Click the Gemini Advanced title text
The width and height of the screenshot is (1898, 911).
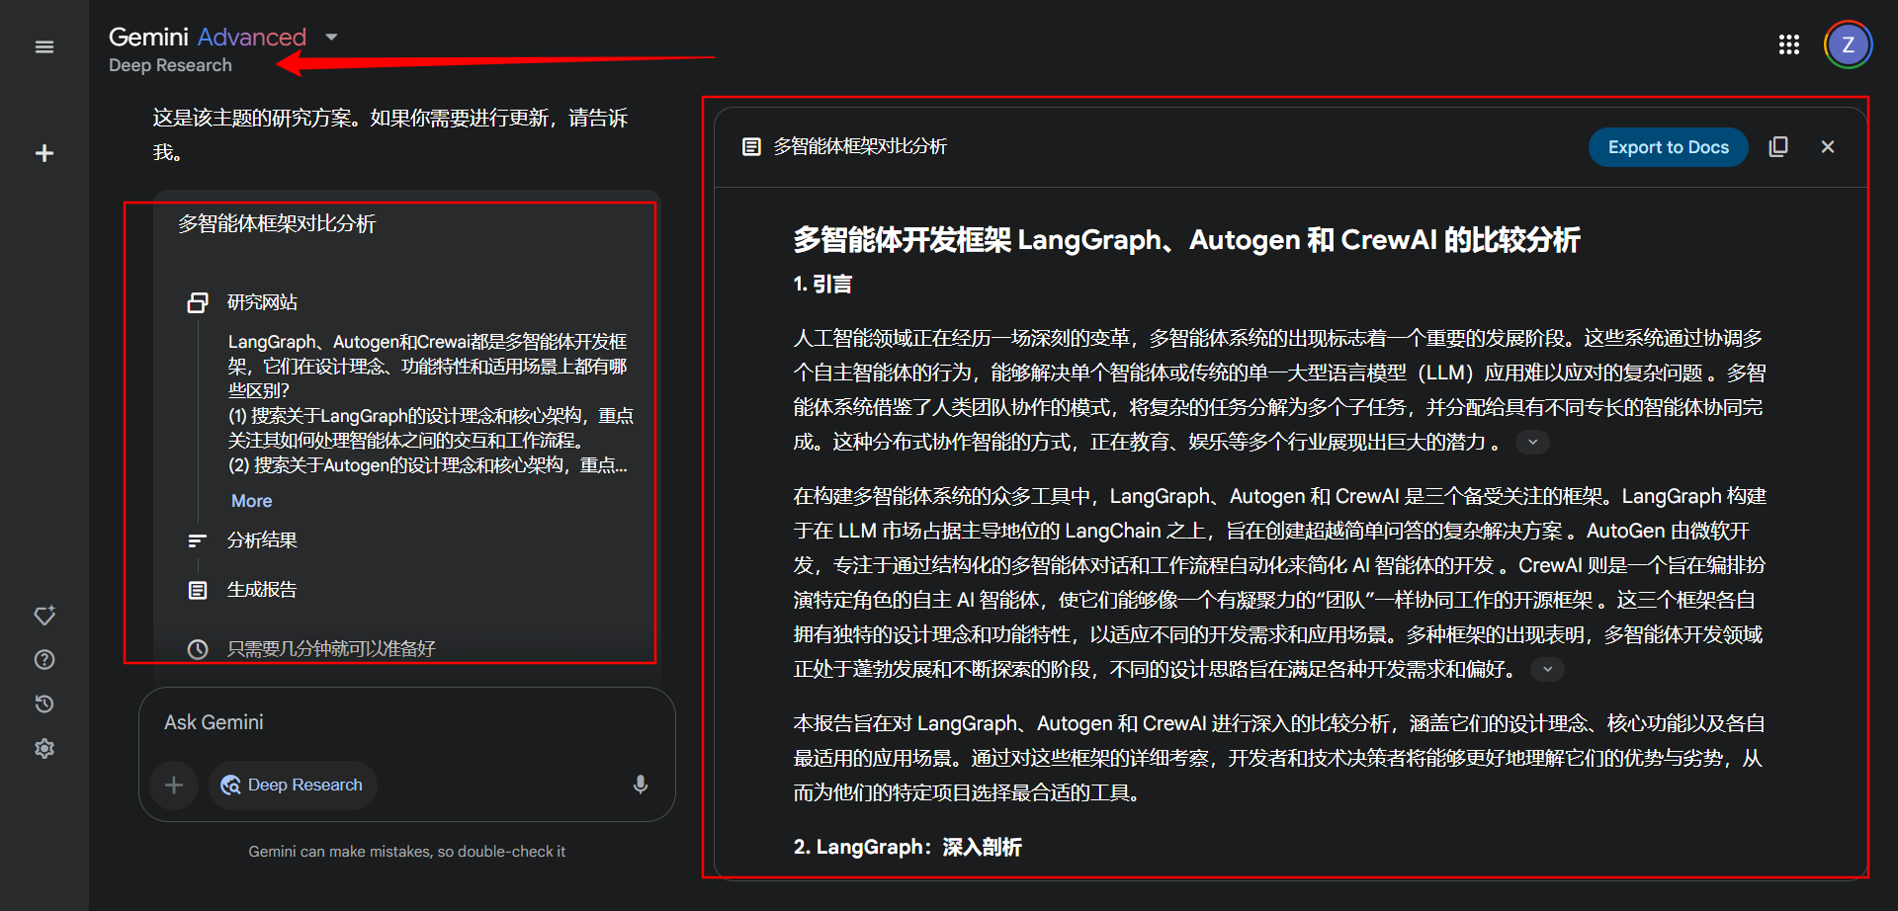tap(208, 38)
